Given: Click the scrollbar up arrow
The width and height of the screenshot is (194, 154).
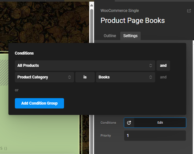Looking at the screenshot, I should [92, 5].
